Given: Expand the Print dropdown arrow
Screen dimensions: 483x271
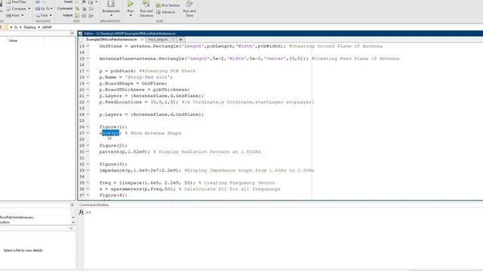Looking at the screenshot, I should click(x=22, y=15).
